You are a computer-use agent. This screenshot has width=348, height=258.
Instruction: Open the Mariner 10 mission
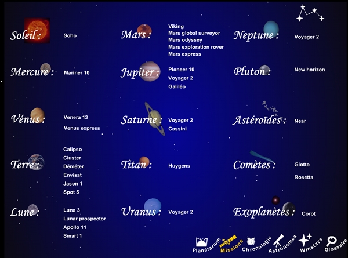tap(77, 73)
